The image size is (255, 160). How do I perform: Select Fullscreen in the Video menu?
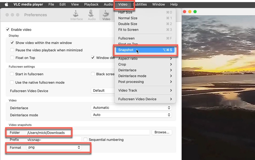pos(126,38)
